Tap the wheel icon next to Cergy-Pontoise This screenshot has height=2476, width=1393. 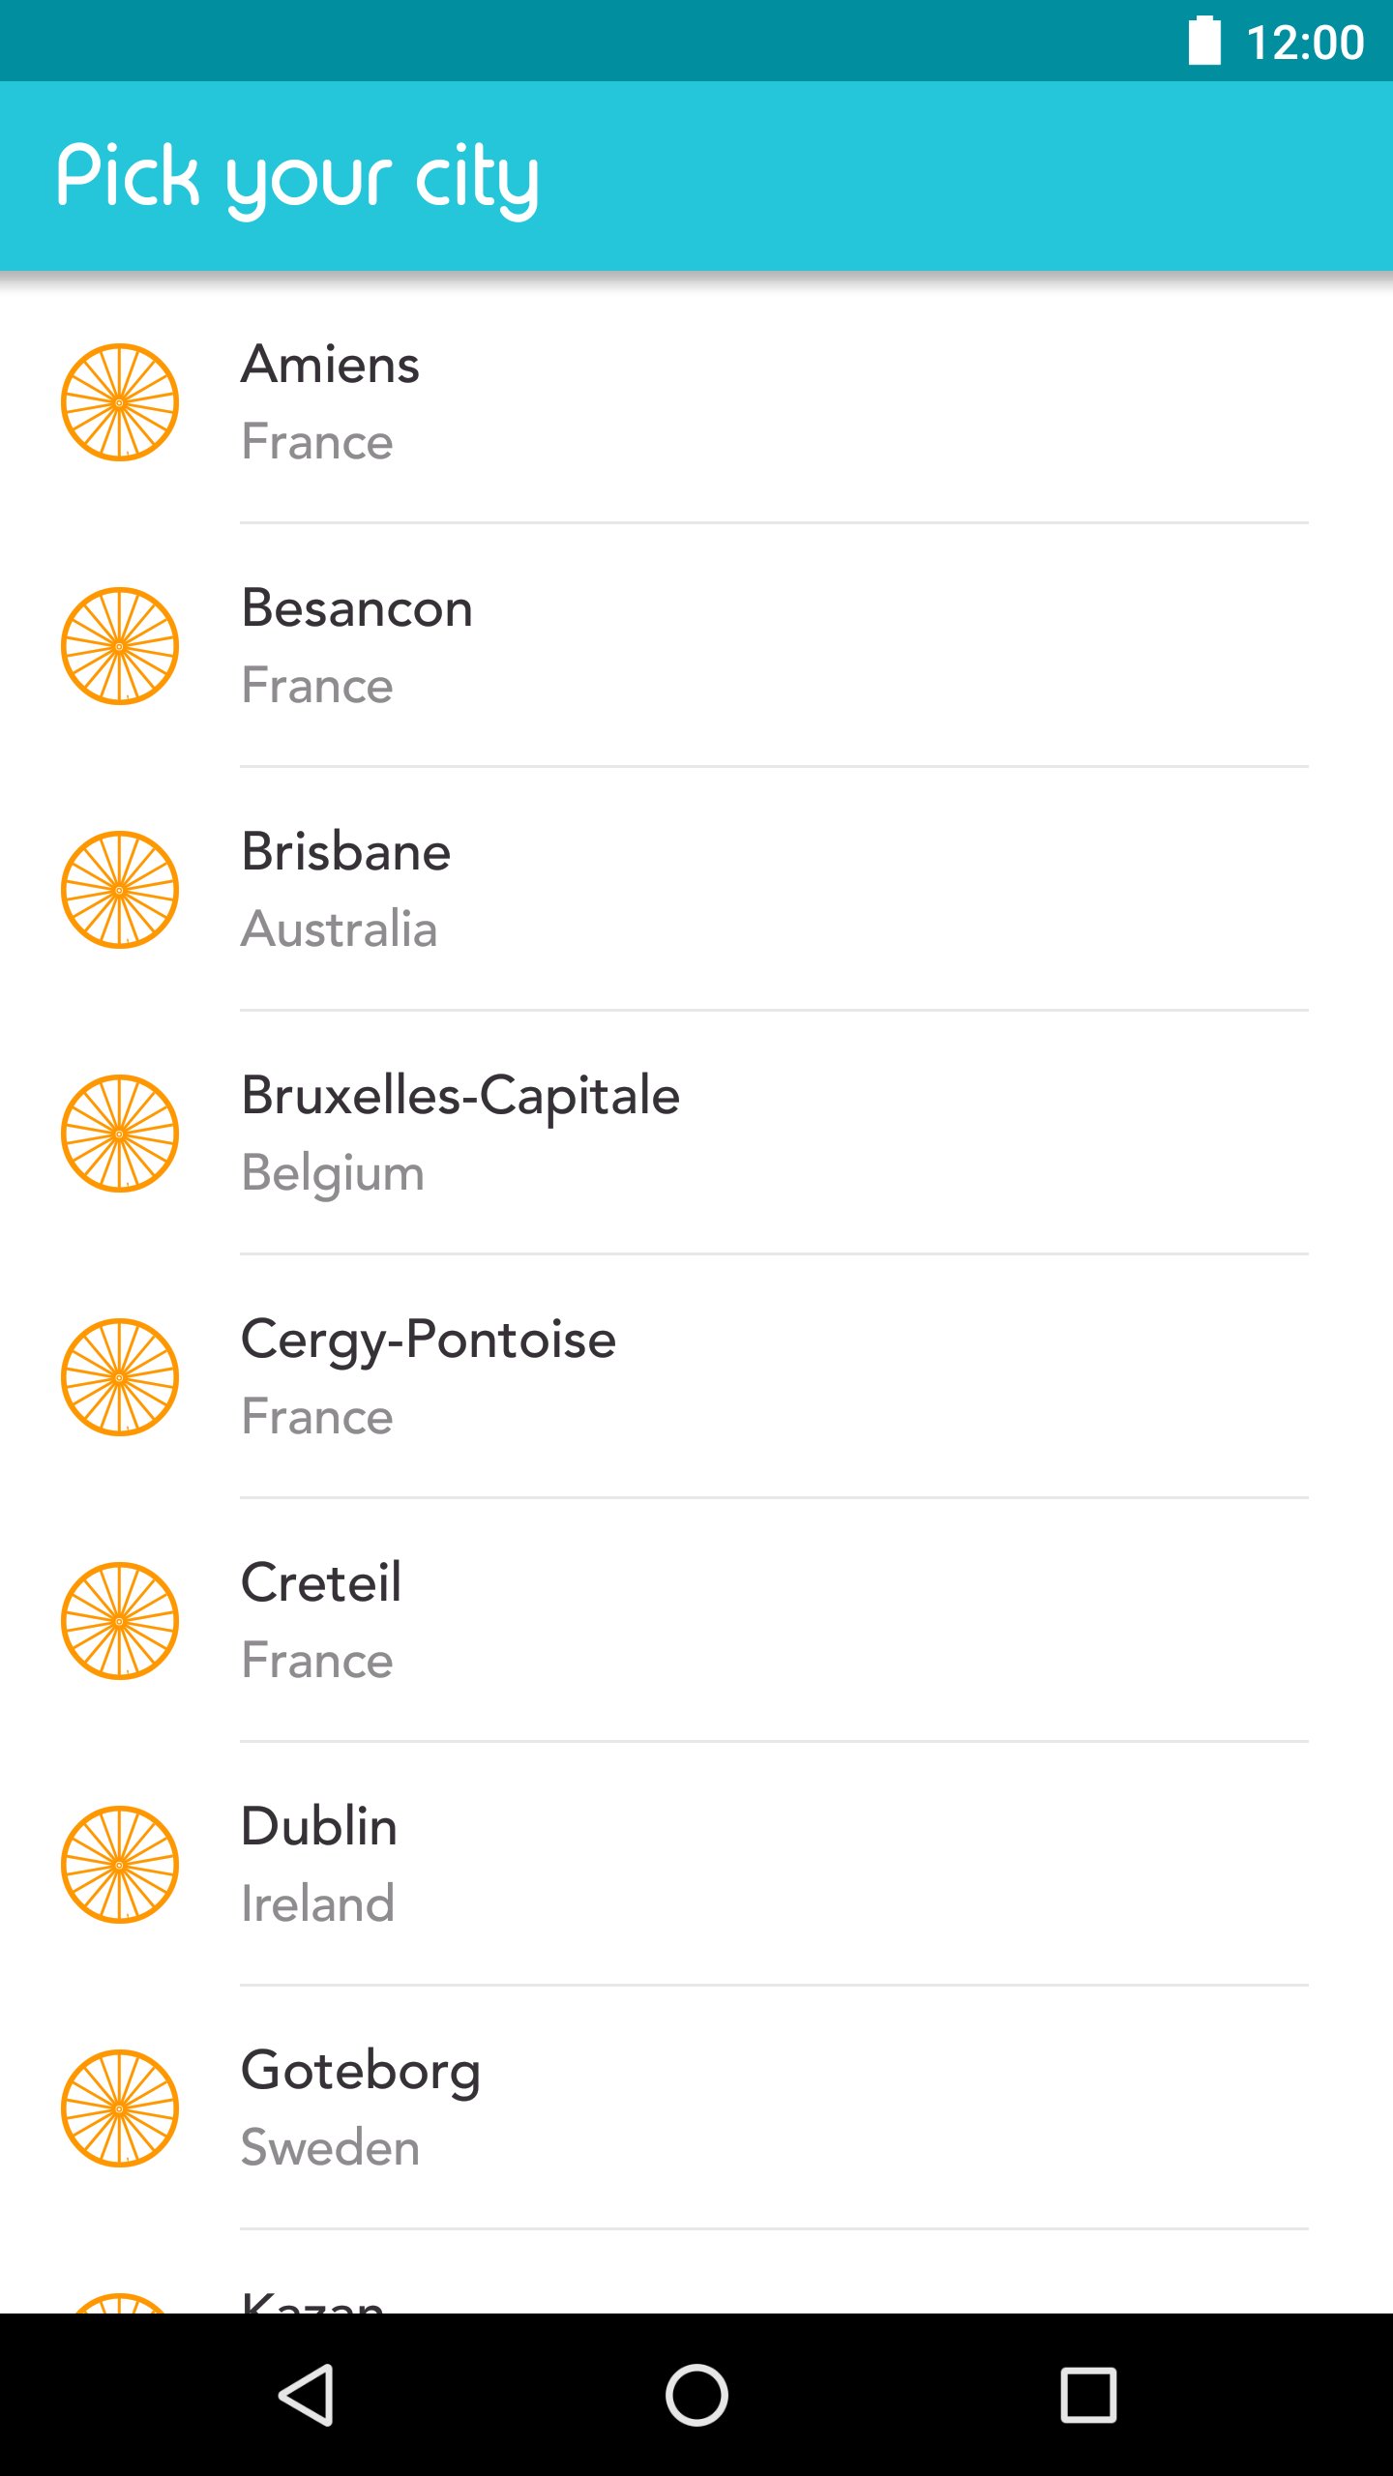tap(120, 1377)
